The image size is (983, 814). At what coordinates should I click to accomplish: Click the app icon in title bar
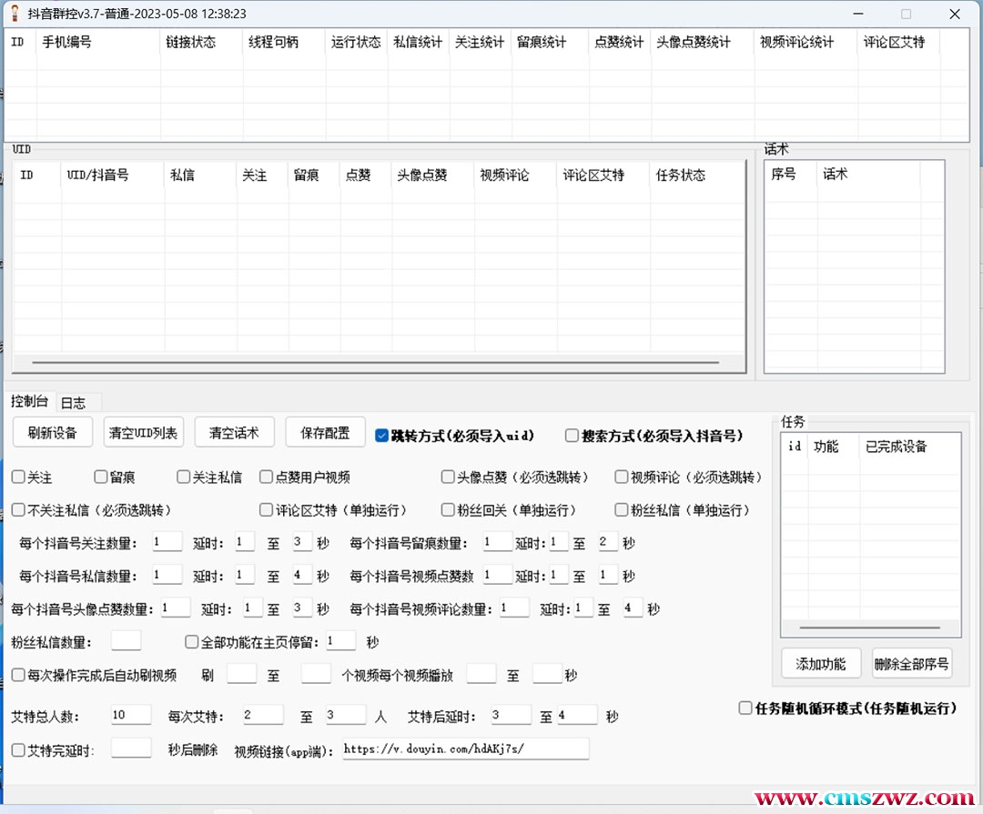click(14, 14)
